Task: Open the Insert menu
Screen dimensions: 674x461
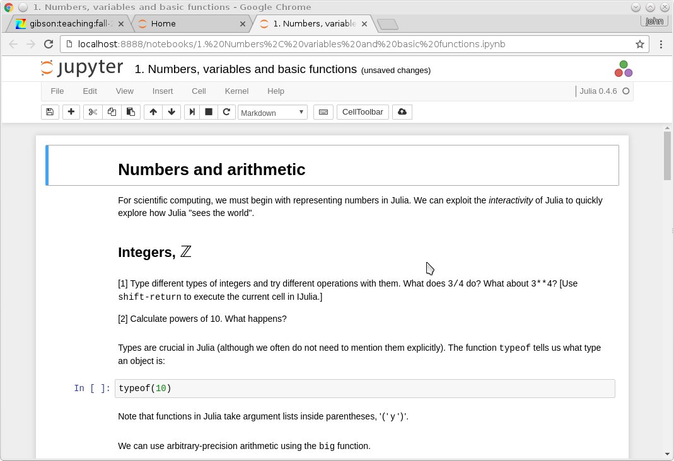Action: pyautogui.click(x=163, y=91)
